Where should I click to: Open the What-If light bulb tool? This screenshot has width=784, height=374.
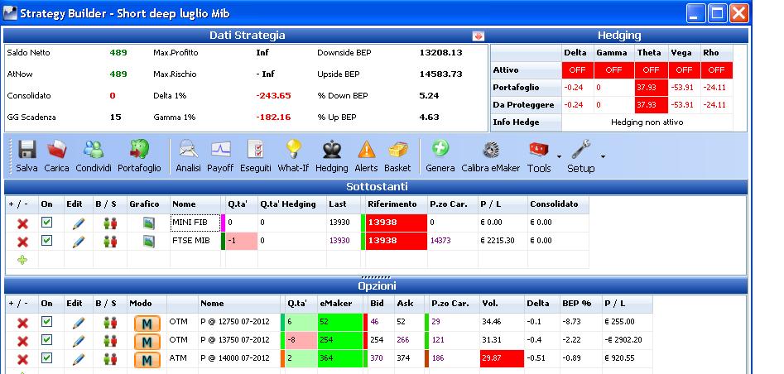tap(294, 149)
